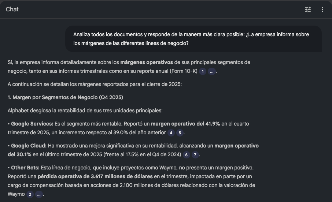Open citation chip number 5
Screen dimensions: 332x202
click(180, 133)
